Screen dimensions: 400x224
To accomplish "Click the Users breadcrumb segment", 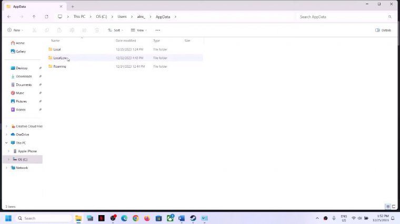I will coord(122,17).
